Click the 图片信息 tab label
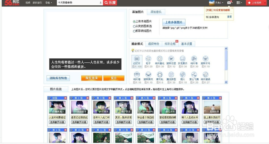This screenshot has width=269, height=144. tap(56, 89)
